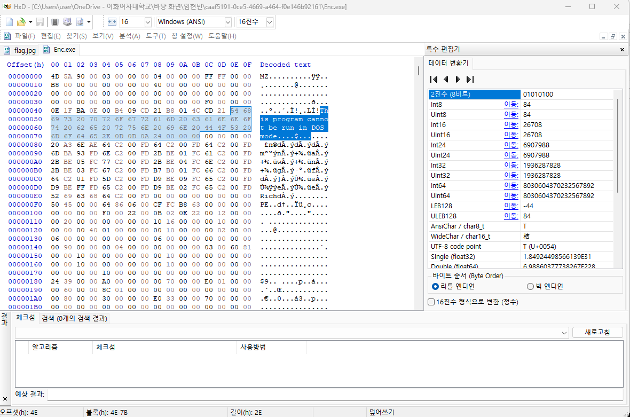Click the file icon on the Enc.exe tab

click(x=46, y=50)
